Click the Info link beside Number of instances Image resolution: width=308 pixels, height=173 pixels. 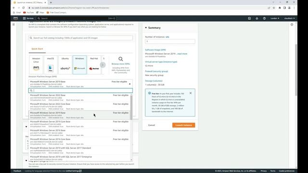167,37
